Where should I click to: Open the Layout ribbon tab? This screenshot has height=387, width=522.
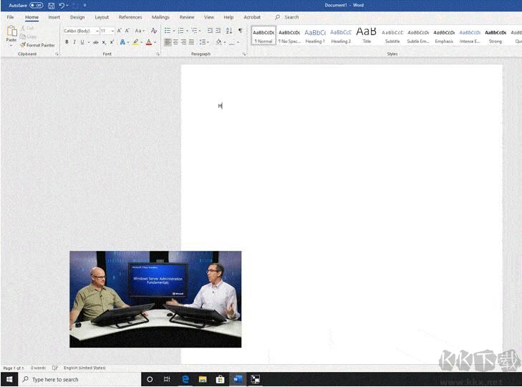pos(102,17)
